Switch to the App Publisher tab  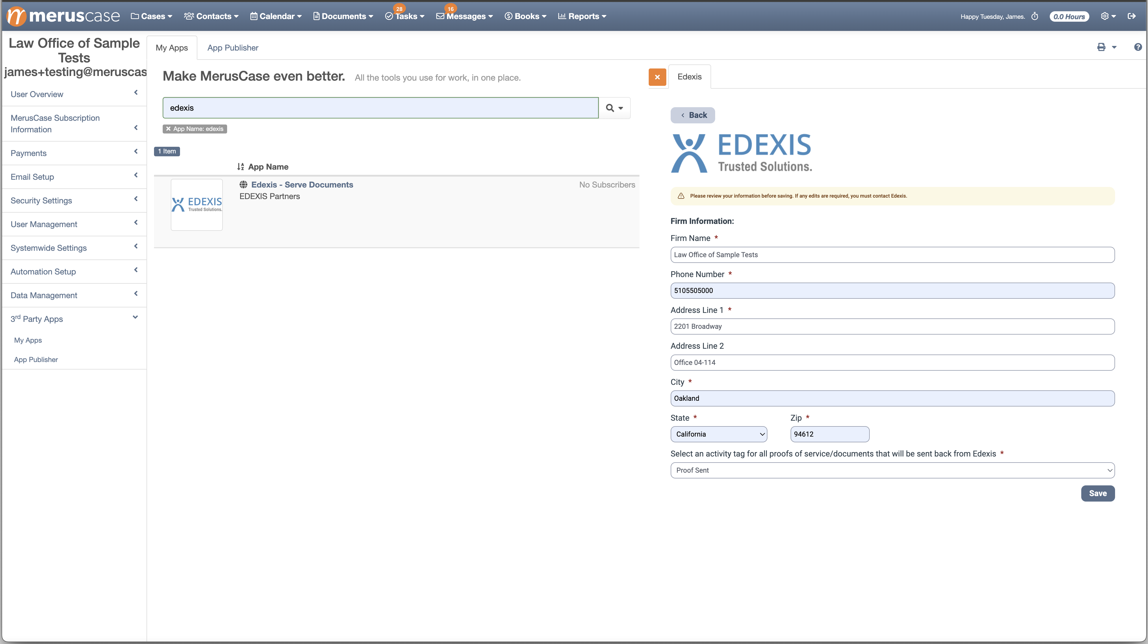click(233, 48)
